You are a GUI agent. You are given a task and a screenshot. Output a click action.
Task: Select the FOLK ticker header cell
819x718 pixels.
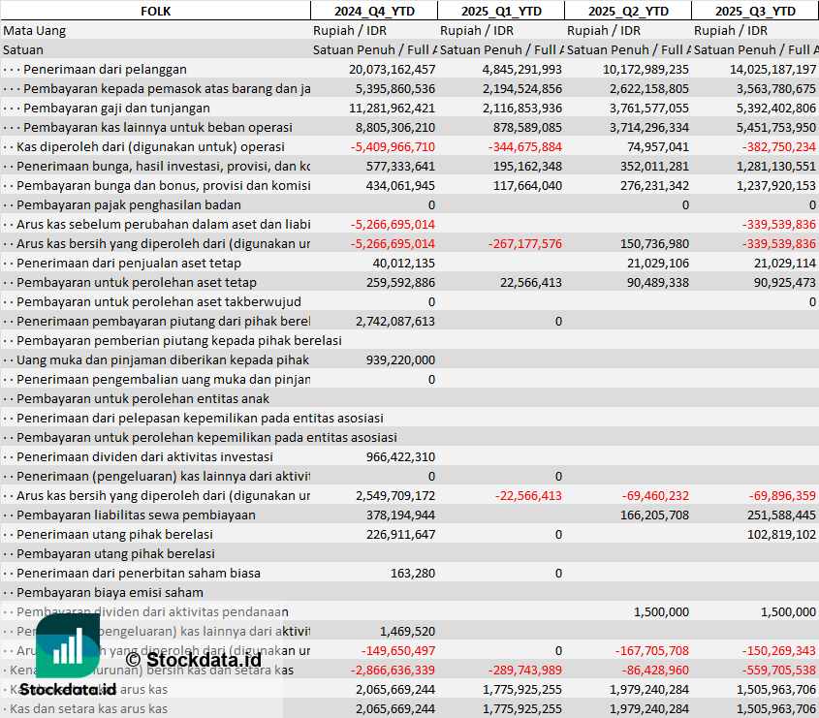[155, 11]
